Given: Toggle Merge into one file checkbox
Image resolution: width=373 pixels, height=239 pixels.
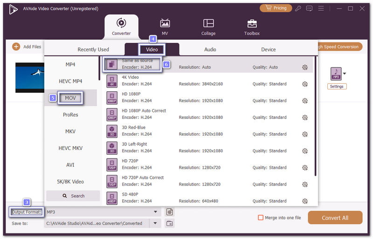Looking at the screenshot, I should (261, 218).
